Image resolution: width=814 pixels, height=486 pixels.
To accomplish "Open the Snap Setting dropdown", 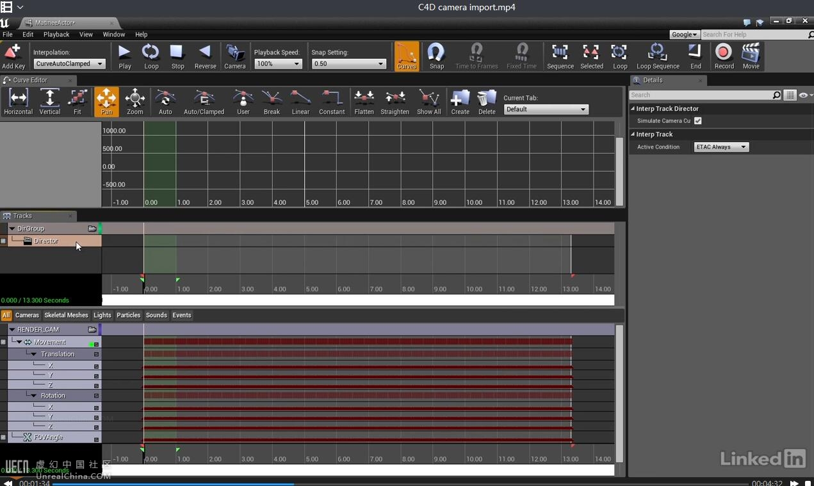I will click(x=348, y=63).
